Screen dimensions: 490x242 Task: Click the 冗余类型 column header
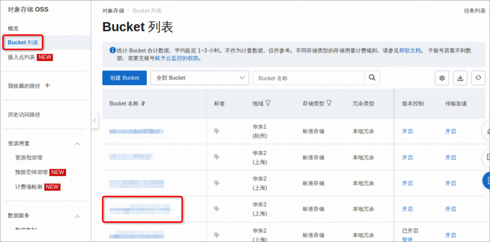[x=363, y=104]
